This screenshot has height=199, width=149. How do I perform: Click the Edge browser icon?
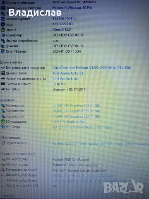[3, 24]
